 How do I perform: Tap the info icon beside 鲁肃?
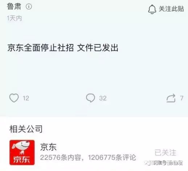pos(29,7)
